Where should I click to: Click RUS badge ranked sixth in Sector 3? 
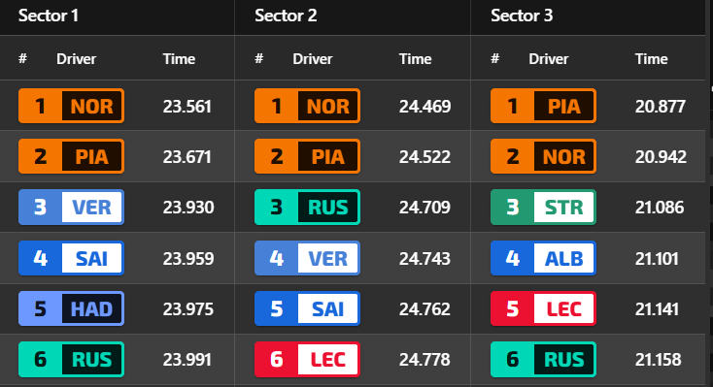pos(543,359)
